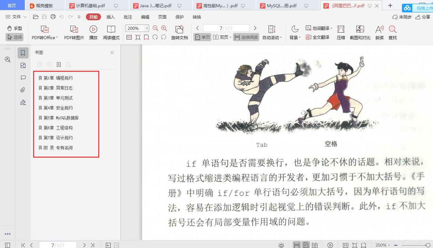433x248 pixels.
Task: Select the 手型 hand tool
Action: pyautogui.click(x=14, y=29)
